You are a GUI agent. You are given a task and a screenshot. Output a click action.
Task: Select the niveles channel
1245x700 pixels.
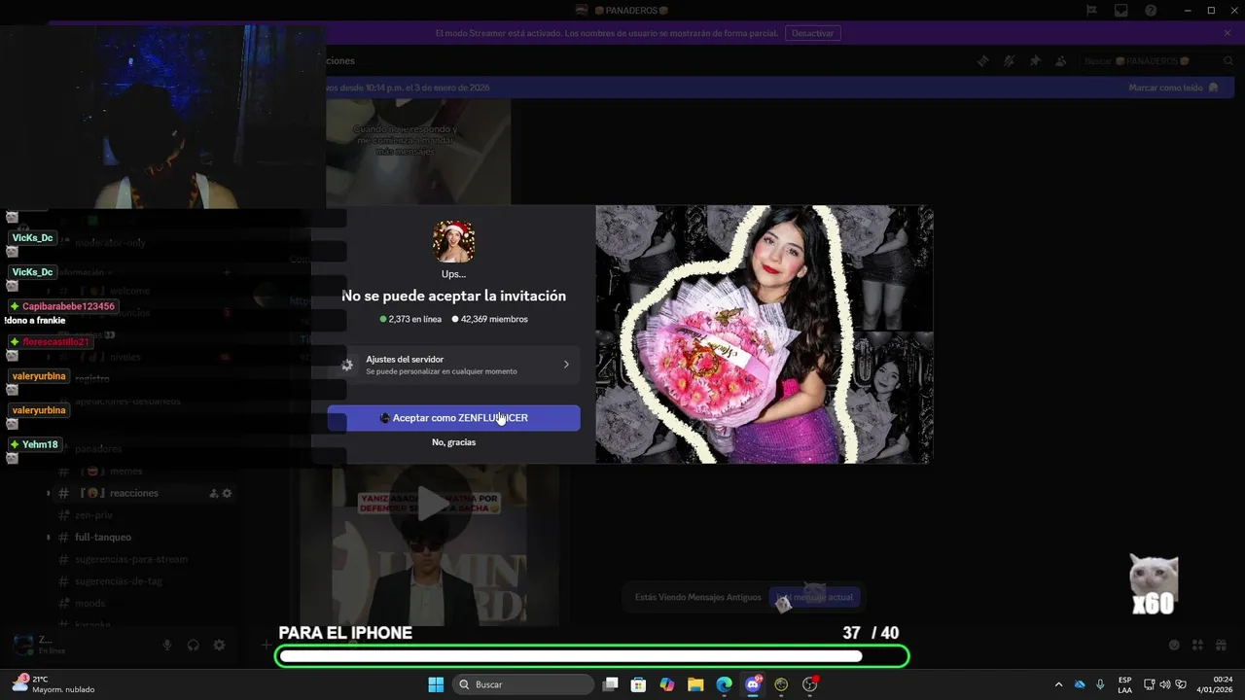(x=124, y=357)
